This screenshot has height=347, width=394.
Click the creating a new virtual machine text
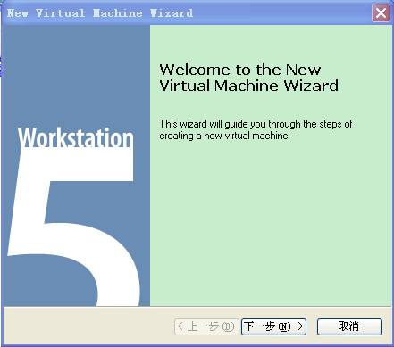(x=224, y=136)
